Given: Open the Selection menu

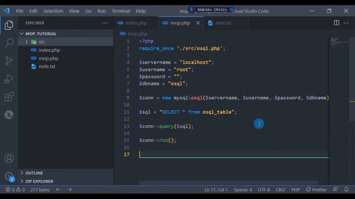Looking at the screenshot, I should (53, 11).
